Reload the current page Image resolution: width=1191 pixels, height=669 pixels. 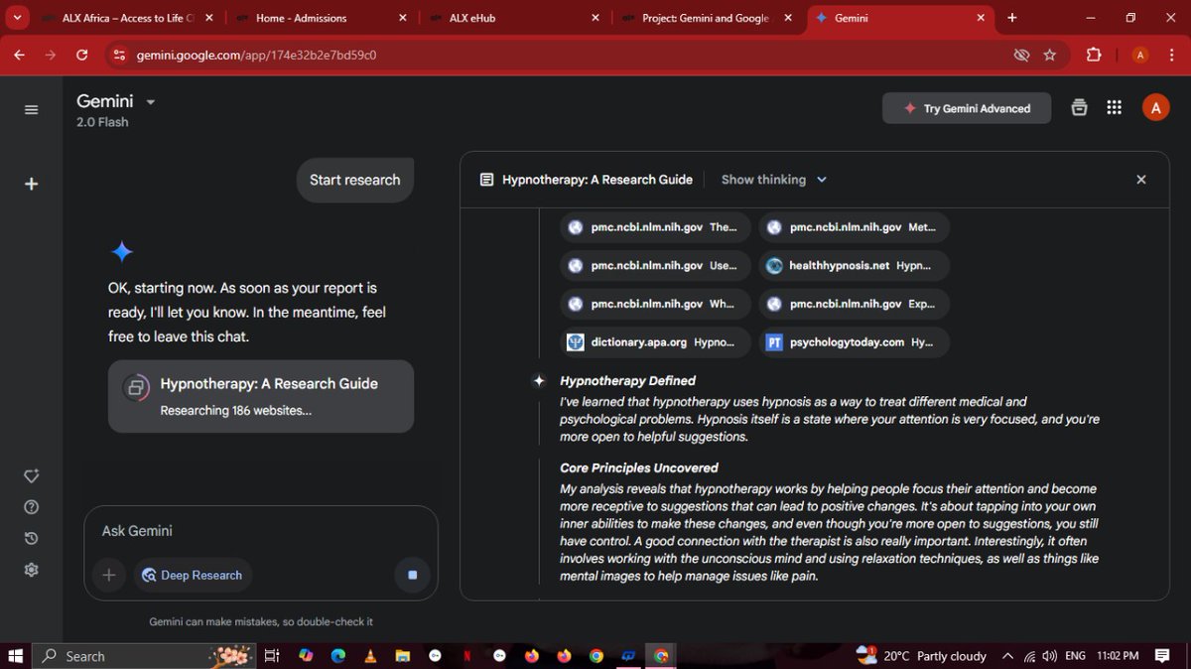81,55
